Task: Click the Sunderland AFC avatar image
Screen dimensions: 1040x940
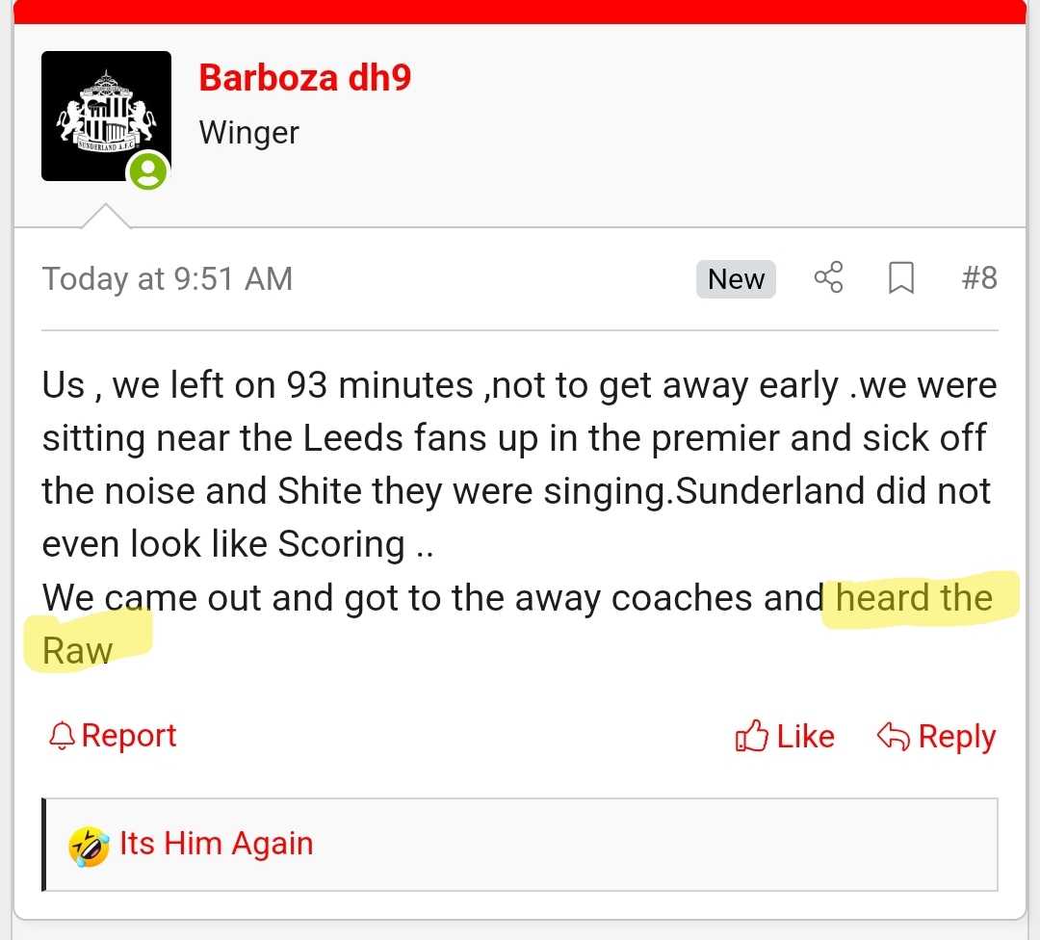Action: point(106,116)
